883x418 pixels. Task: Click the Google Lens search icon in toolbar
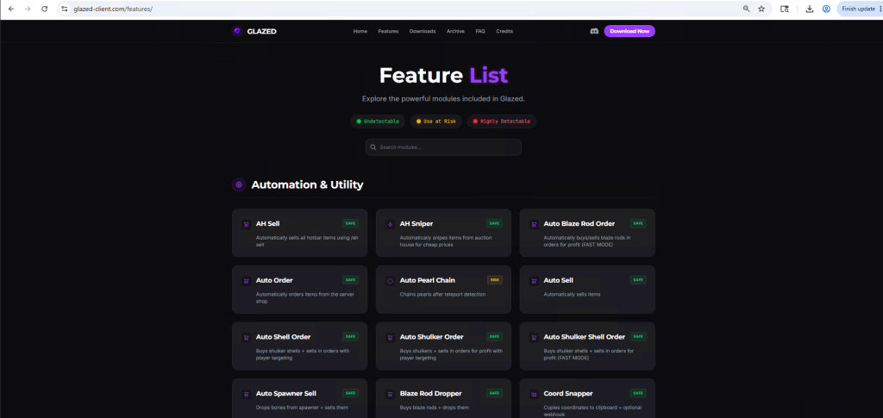pos(785,9)
